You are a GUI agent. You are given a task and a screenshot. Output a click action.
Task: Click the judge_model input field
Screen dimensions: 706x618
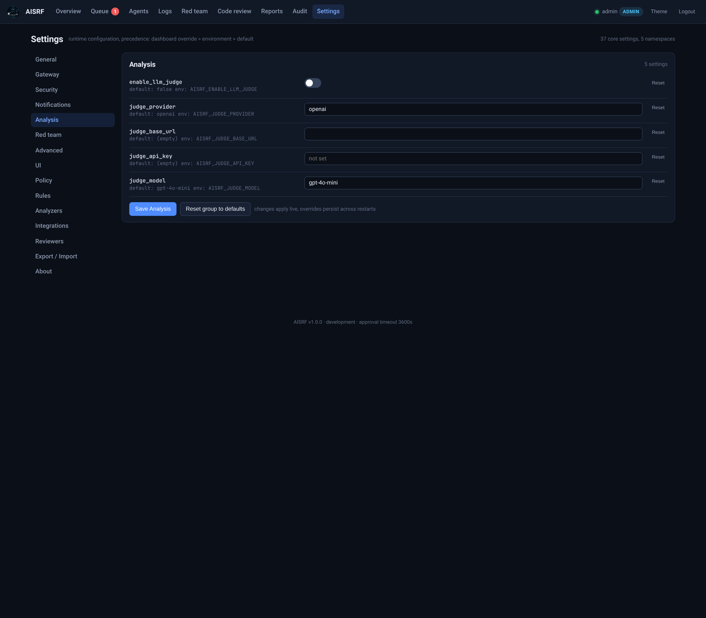(x=473, y=183)
